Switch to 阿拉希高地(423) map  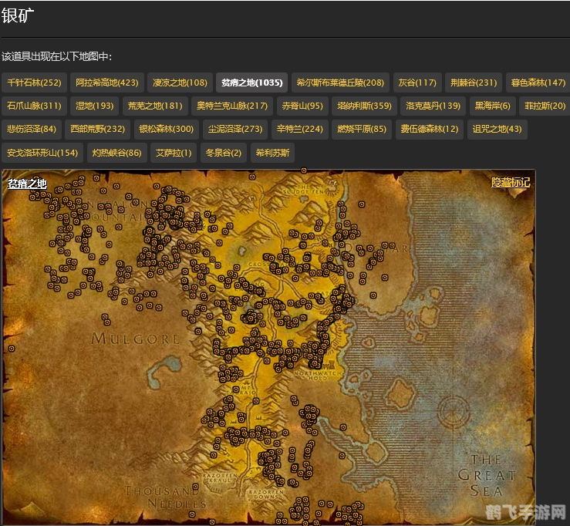[106, 83]
